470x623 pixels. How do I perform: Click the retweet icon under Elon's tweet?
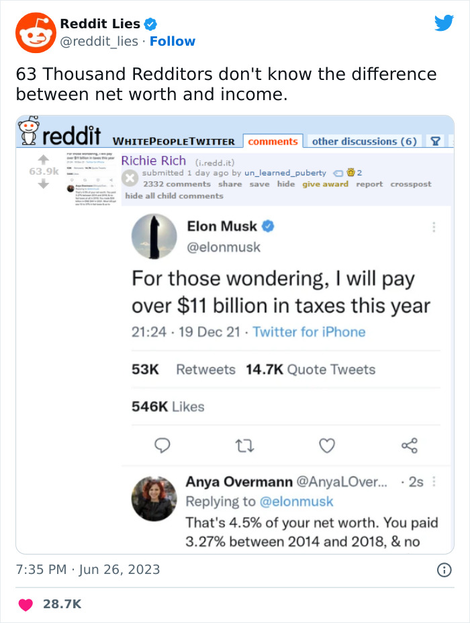pos(244,445)
